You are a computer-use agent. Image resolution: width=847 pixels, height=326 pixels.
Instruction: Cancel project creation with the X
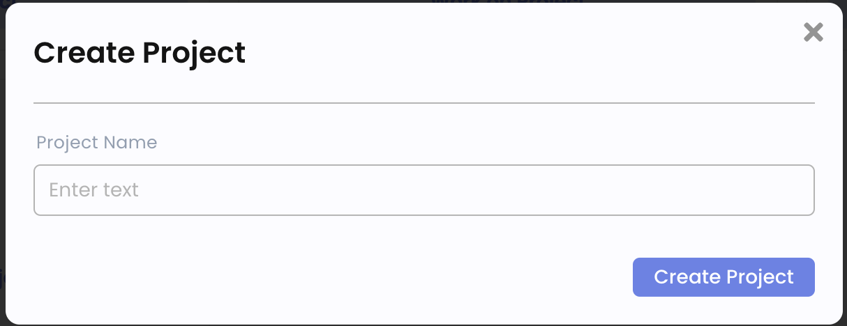(813, 32)
